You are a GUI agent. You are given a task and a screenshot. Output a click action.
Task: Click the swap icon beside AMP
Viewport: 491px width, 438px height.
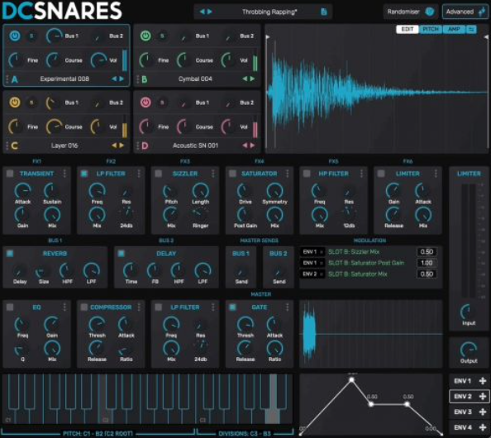coord(471,29)
